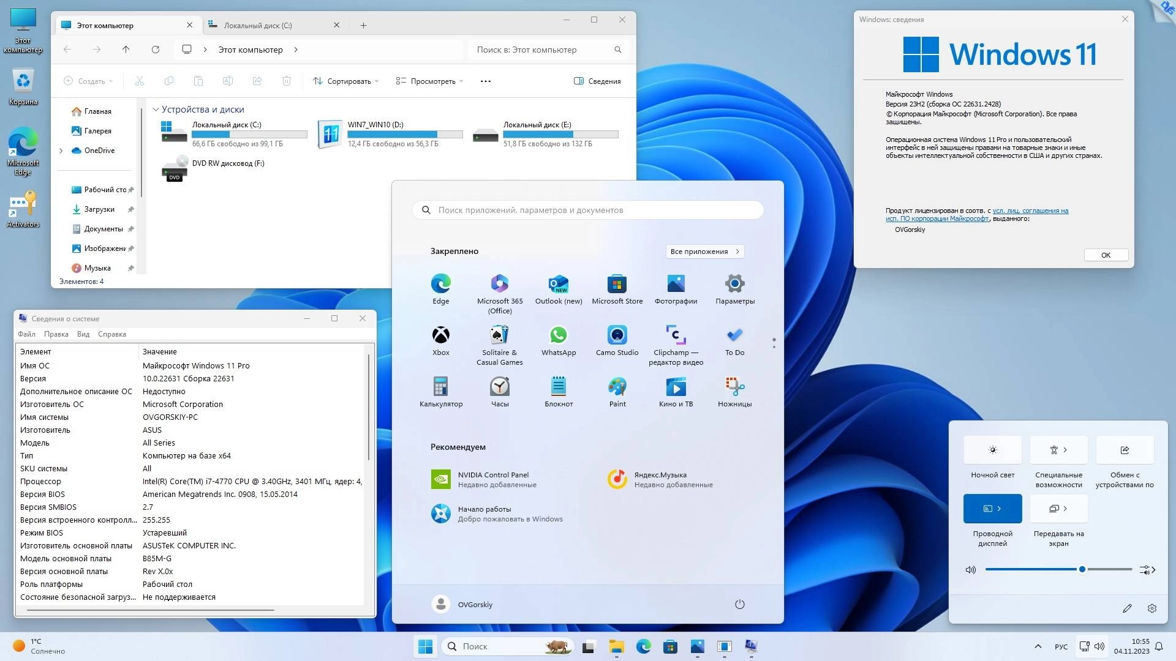Launch To Do pinned app
1176x661 pixels.
click(x=734, y=340)
